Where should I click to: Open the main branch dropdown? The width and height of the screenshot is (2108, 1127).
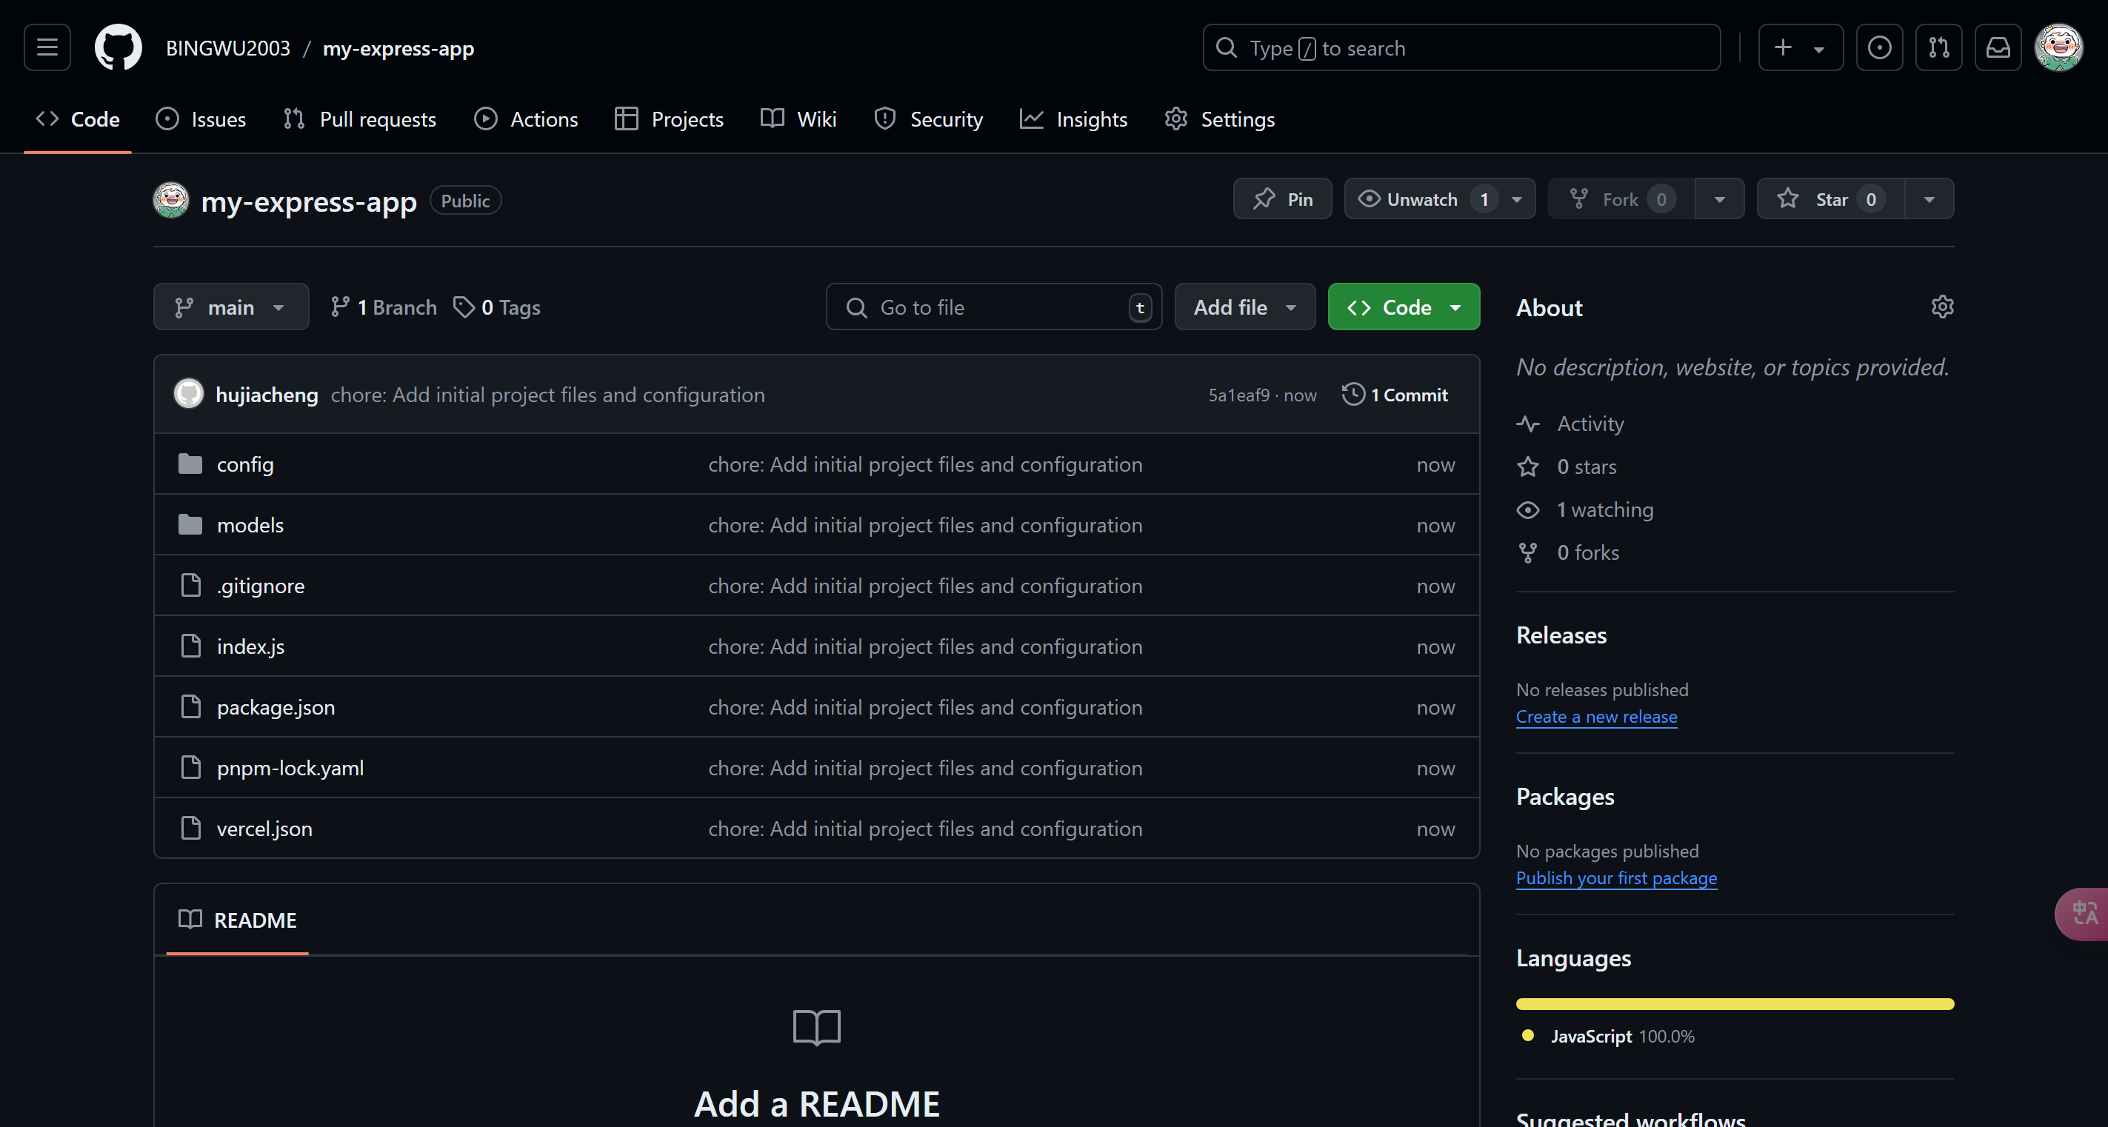pos(231,307)
